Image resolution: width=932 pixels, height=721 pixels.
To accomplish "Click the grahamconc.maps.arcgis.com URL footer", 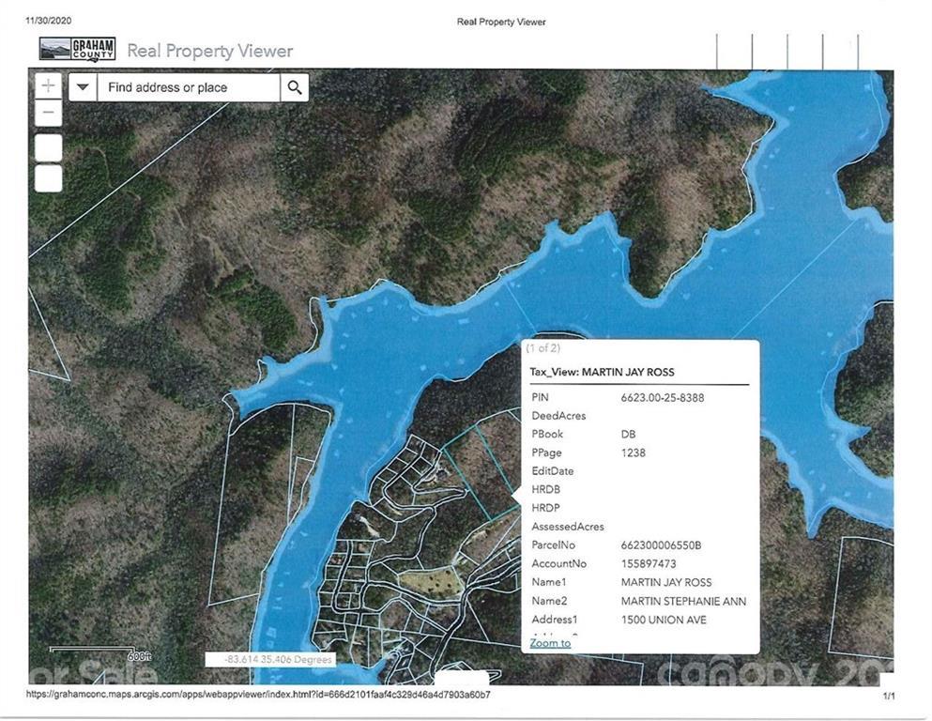I will [x=258, y=695].
